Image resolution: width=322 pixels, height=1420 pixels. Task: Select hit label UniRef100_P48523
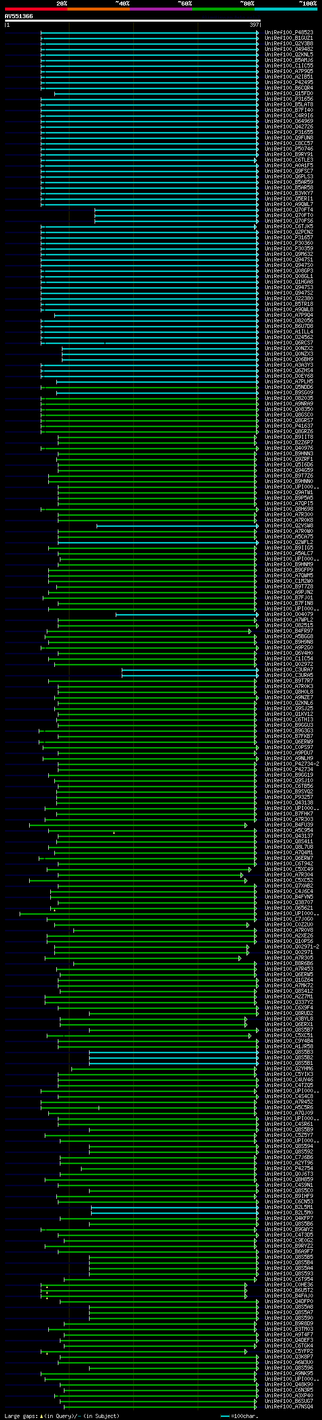coord(288,33)
